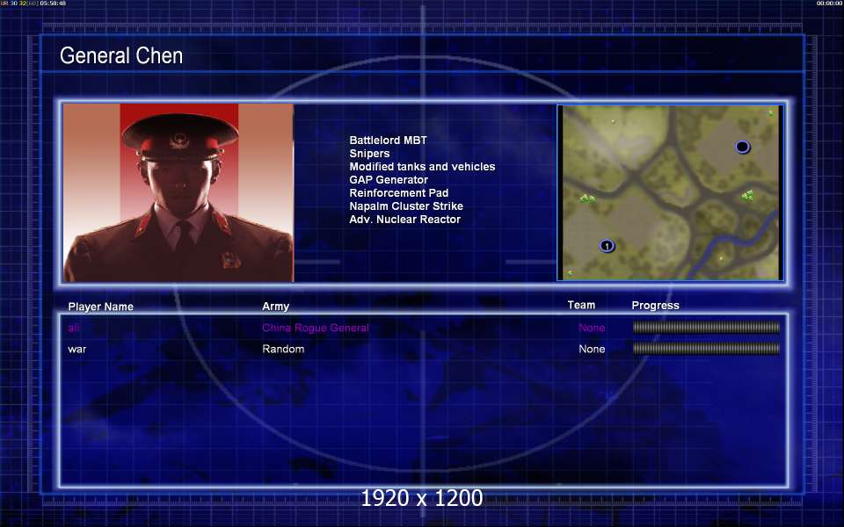Click the Team column header
Screen dimensions: 844x527
pos(581,306)
